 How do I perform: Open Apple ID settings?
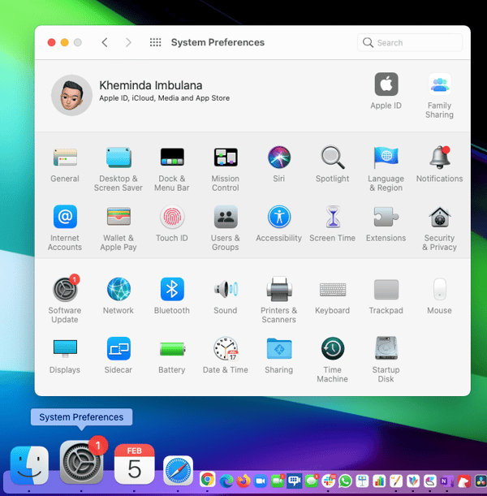point(386,91)
